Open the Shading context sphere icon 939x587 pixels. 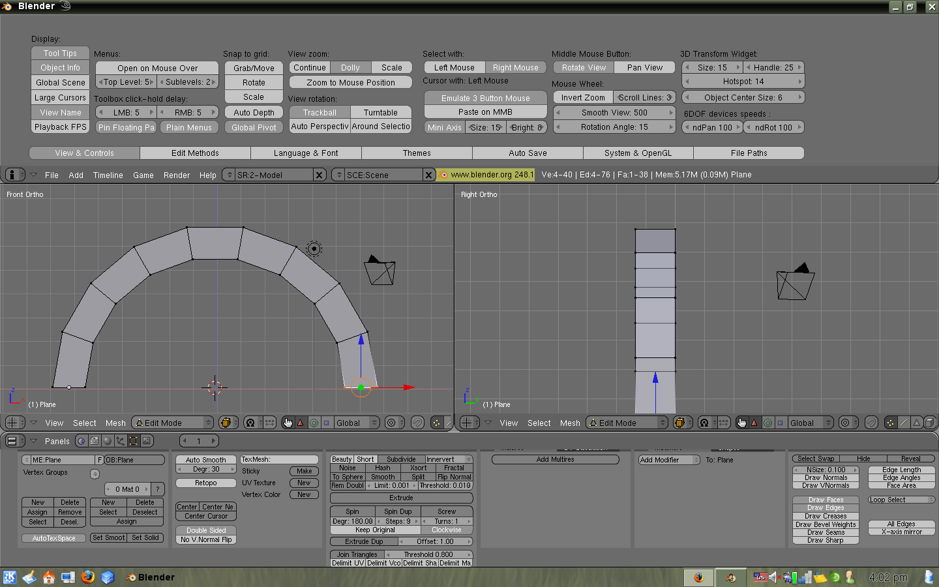[x=108, y=441]
